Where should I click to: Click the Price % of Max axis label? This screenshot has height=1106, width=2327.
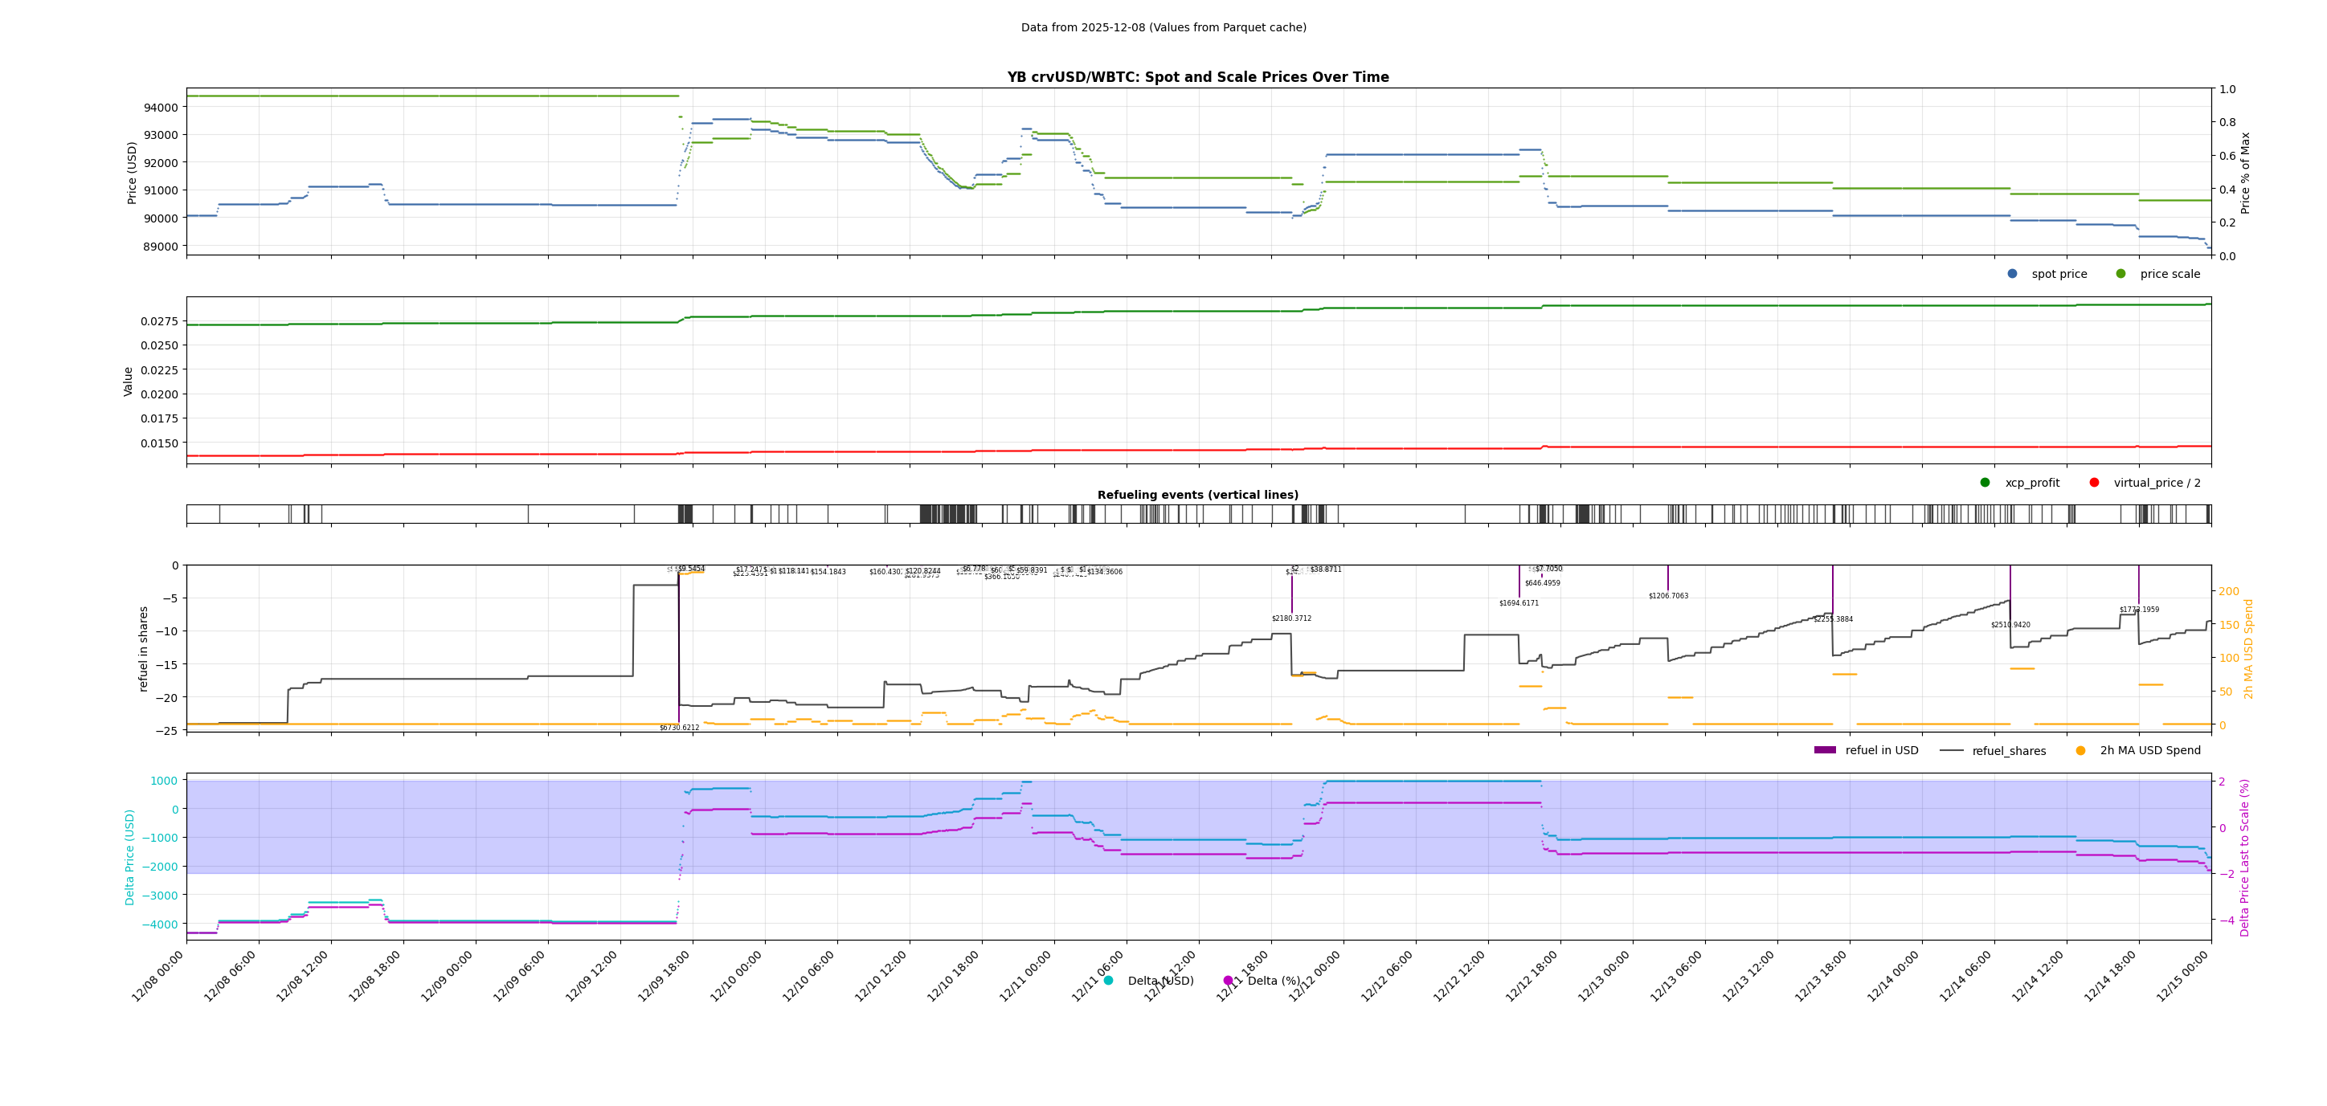[x=2245, y=173]
